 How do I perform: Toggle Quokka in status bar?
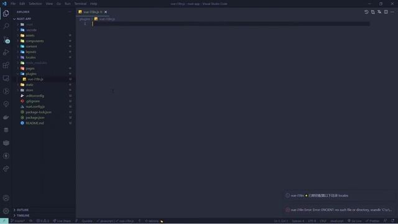click(x=87, y=221)
